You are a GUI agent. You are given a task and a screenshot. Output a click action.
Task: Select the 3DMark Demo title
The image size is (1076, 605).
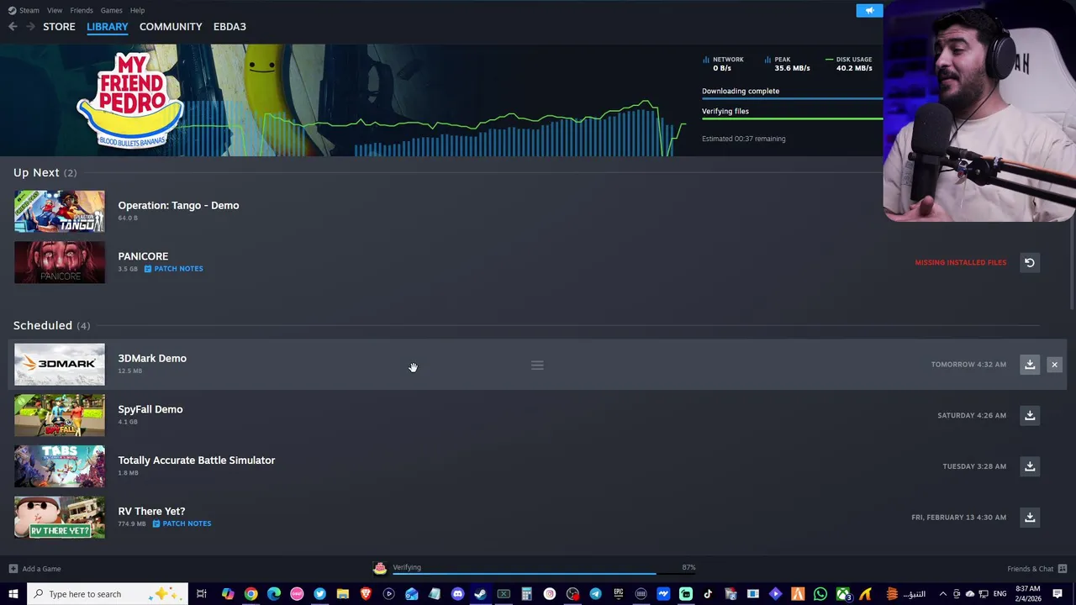tap(152, 358)
